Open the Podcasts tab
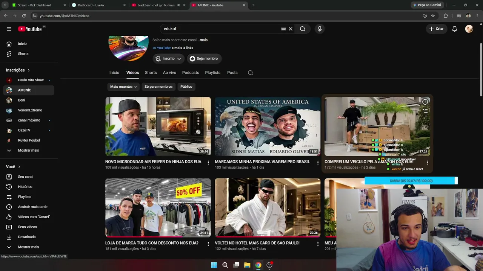This screenshot has height=271, width=483. pyautogui.click(x=191, y=73)
